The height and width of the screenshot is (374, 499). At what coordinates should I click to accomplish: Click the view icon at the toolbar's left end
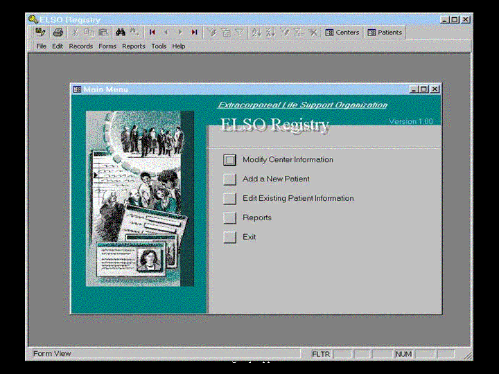pos(41,33)
